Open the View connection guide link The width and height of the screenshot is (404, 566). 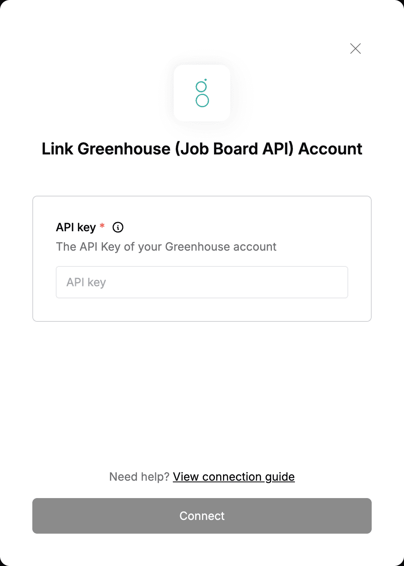coord(234,477)
